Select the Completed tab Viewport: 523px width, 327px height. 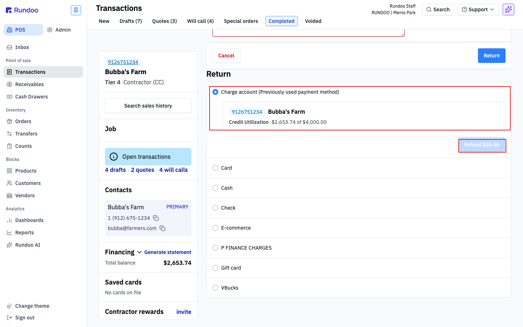pos(281,21)
